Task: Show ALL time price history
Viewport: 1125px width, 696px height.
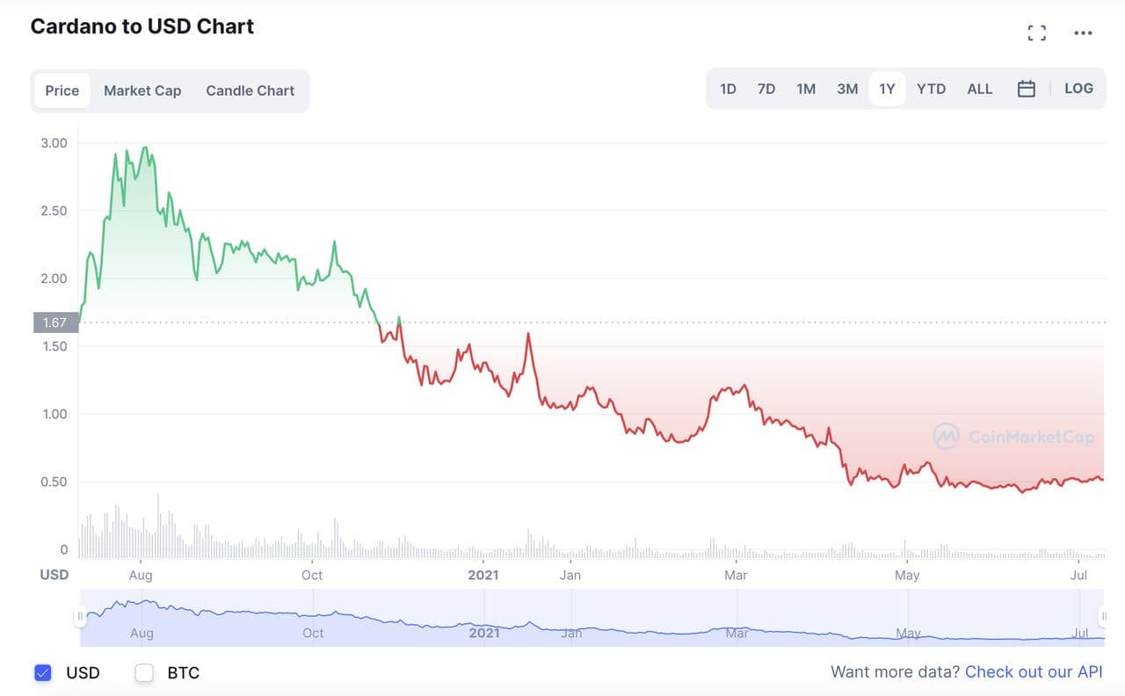Action: 979,89
